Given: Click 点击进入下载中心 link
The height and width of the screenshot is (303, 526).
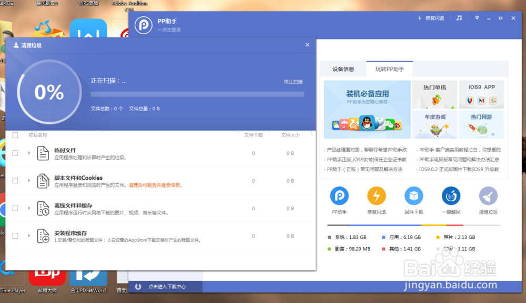Looking at the screenshot, I should pyautogui.click(x=167, y=287).
